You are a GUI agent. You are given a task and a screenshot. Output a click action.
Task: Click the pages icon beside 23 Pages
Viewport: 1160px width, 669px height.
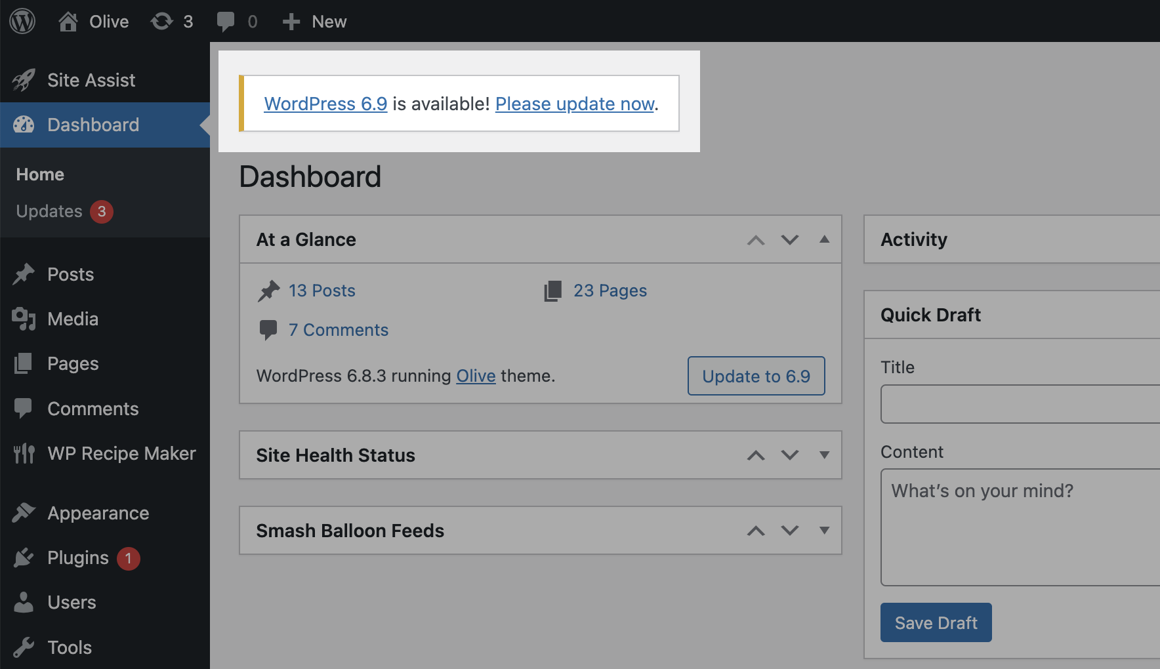click(553, 291)
